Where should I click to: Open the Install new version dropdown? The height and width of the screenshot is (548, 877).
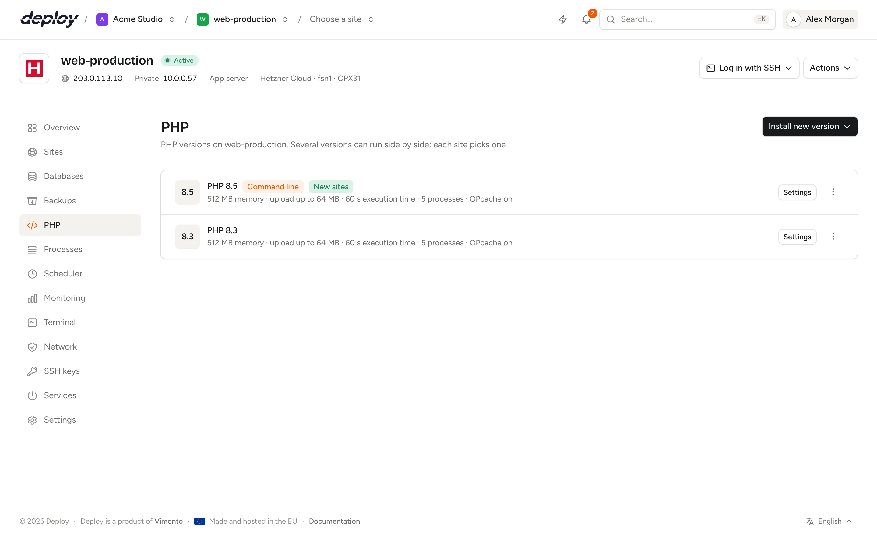[x=810, y=126]
